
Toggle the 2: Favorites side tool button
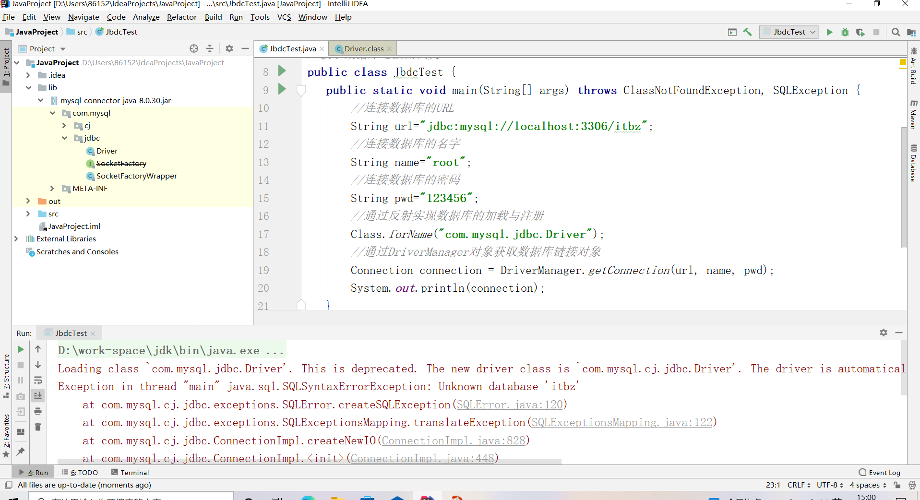(6, 435)
